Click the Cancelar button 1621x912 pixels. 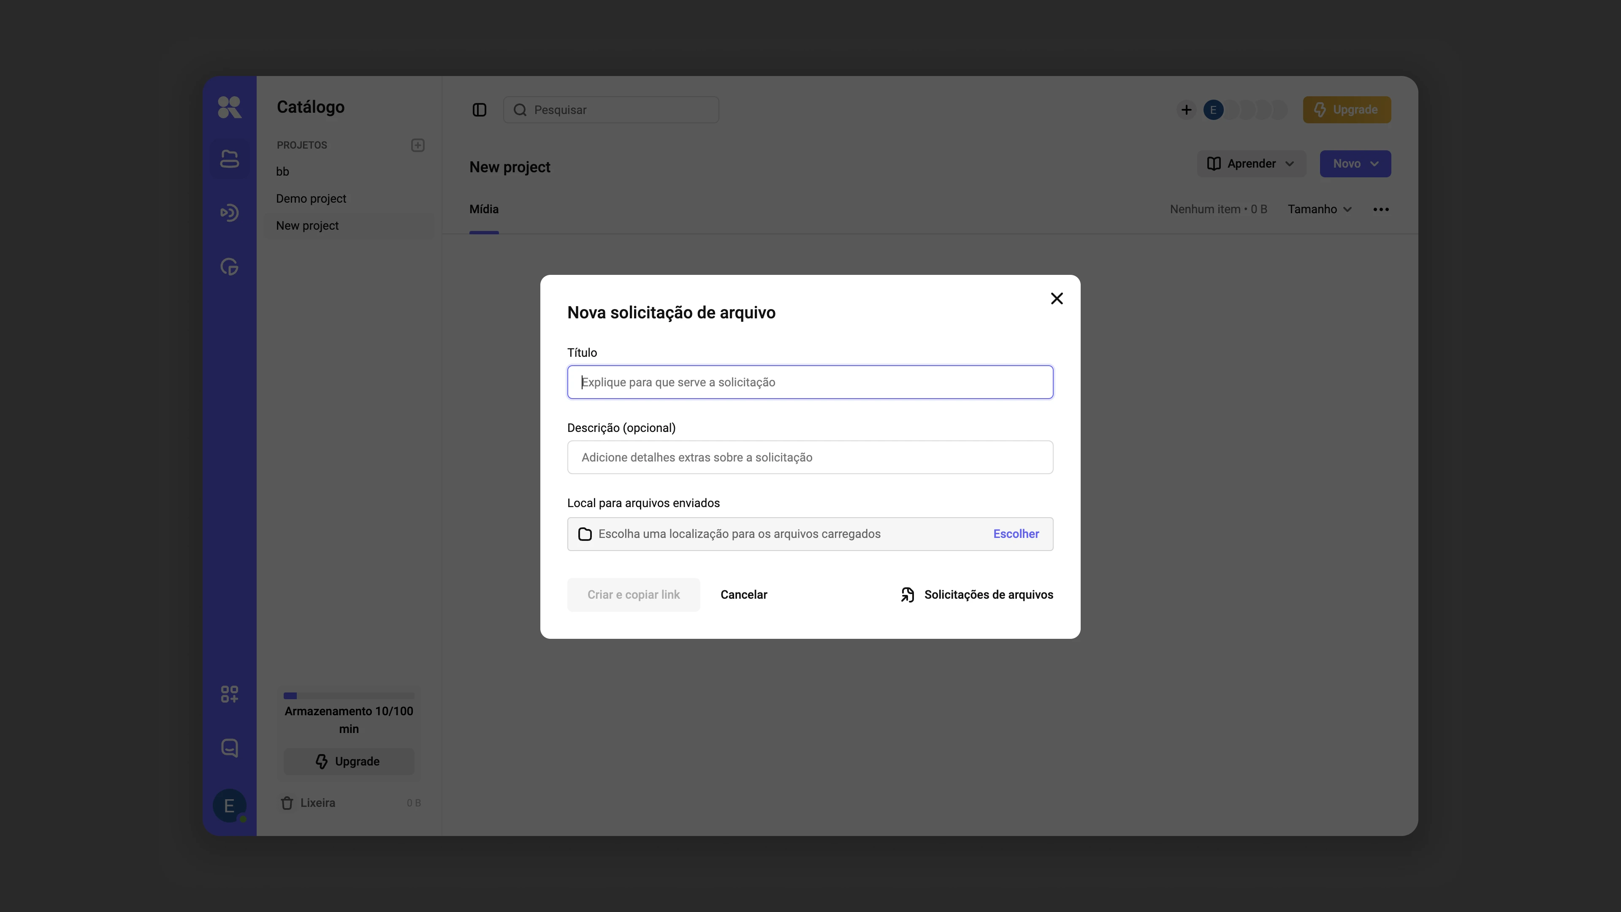point(744,595)
